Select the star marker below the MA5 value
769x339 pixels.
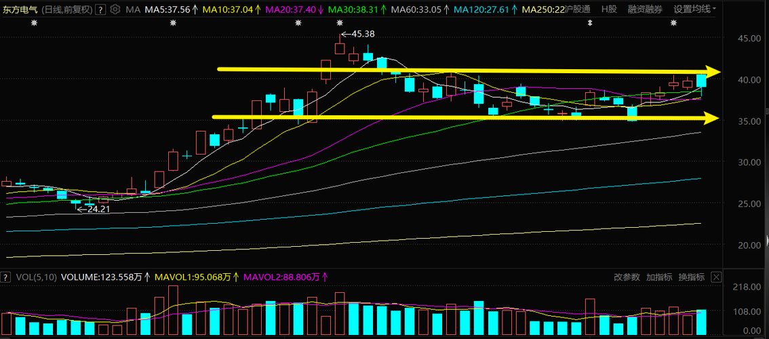pyautogui.click(x=173, y=23)
